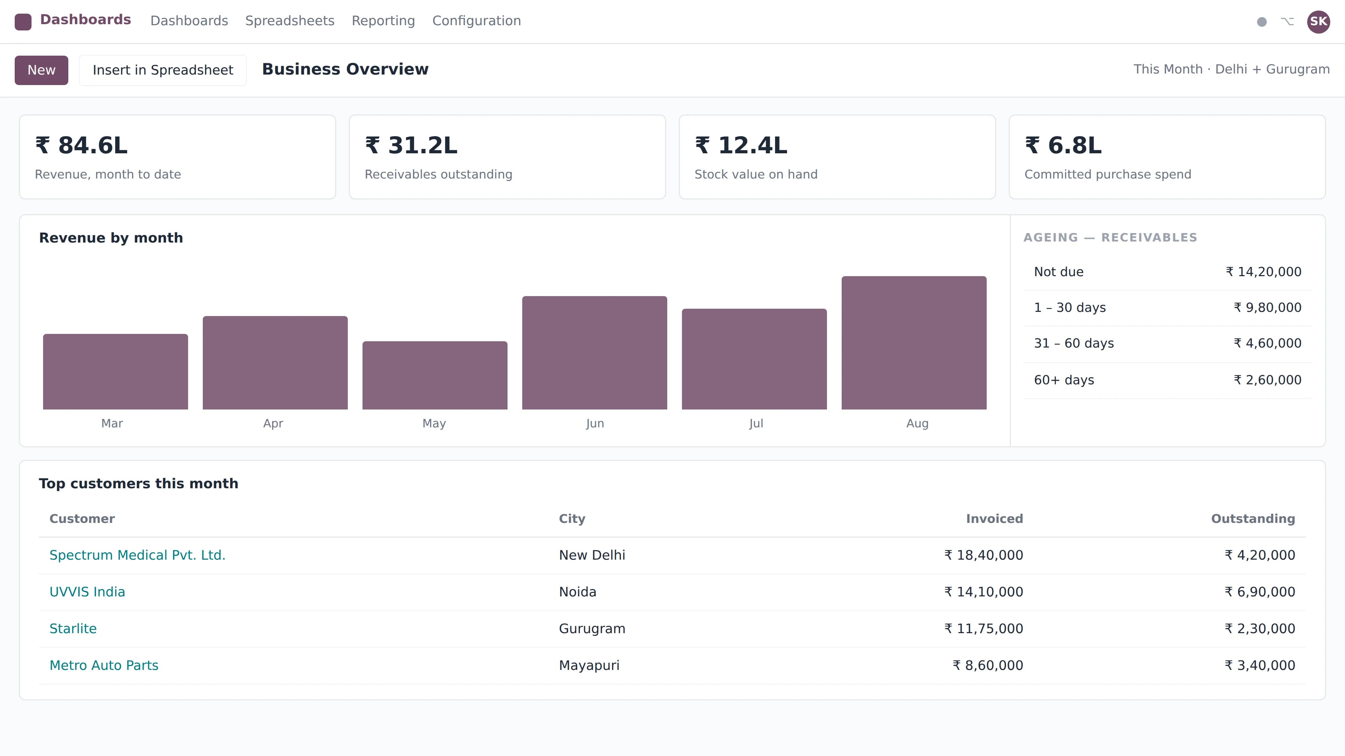Click the Outstanding column header
The image size is (1345, 756).
pyautogui.click(x=1253, y=519)
